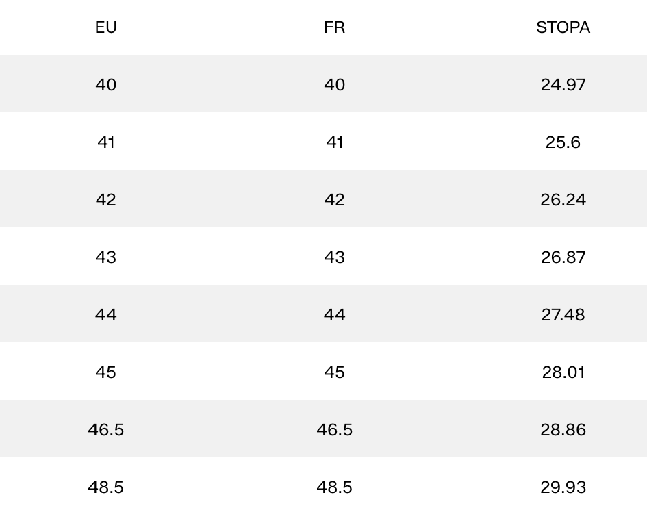Select the 29.93 foot length value

[563, 487]
